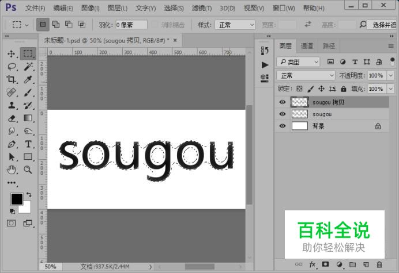Select the Eyedropper tool

(x=28, y=79)
